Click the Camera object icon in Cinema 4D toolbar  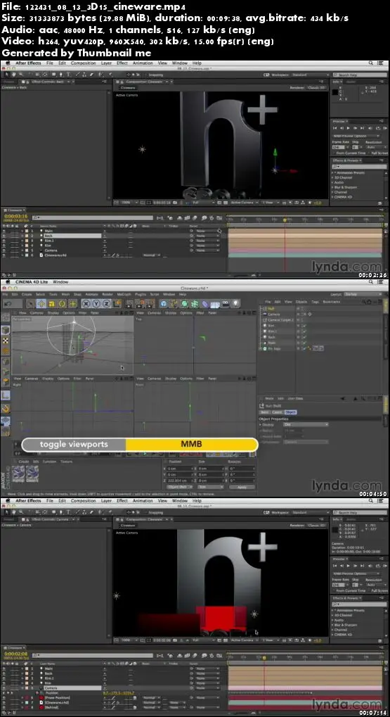point(225,304)
